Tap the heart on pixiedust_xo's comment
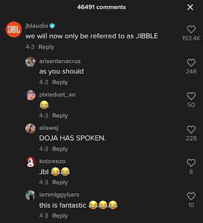The height and width of the screenshot is (223, 203). [191, 96]
